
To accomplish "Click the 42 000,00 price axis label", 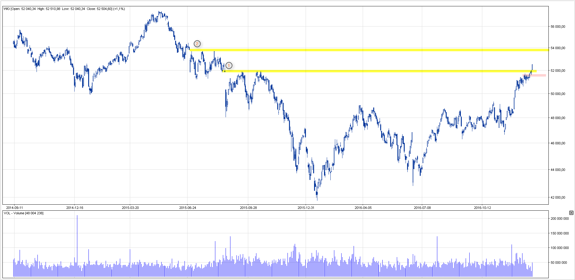I will click(558, 197).
